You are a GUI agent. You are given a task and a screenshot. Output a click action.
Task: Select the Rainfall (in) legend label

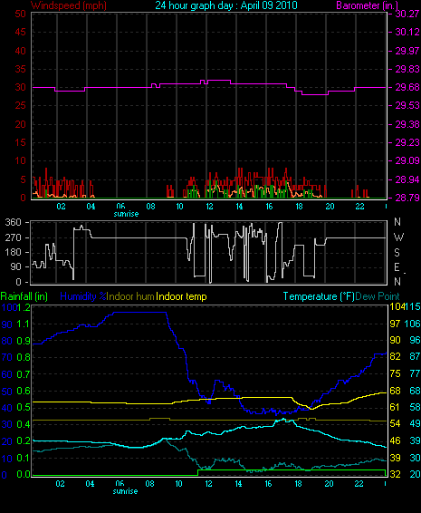24,296
